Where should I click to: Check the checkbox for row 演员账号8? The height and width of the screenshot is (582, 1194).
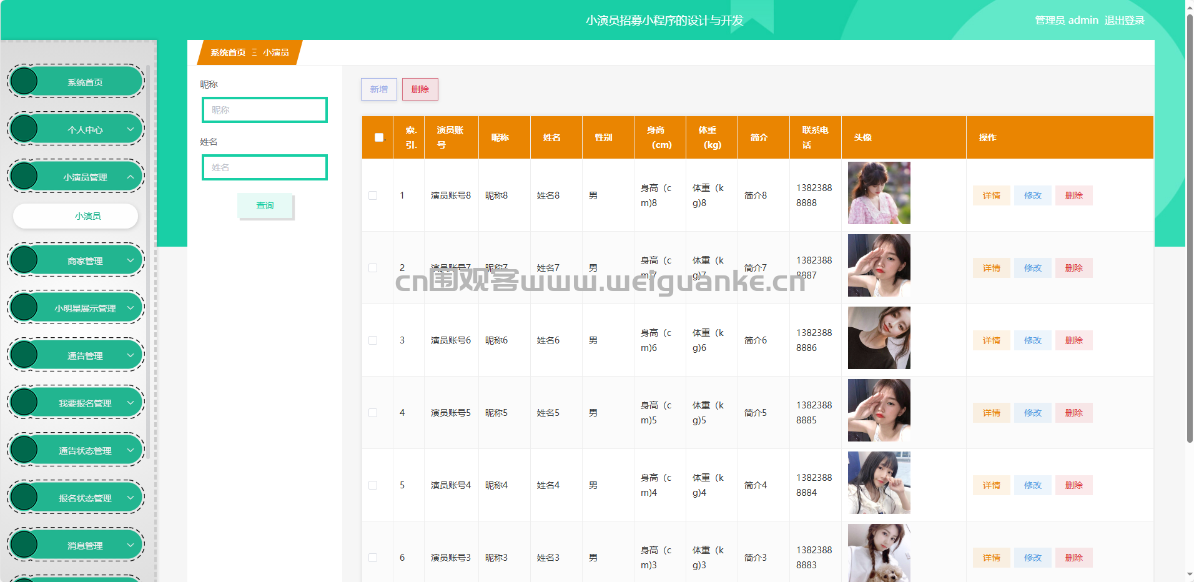click(373, 195)
